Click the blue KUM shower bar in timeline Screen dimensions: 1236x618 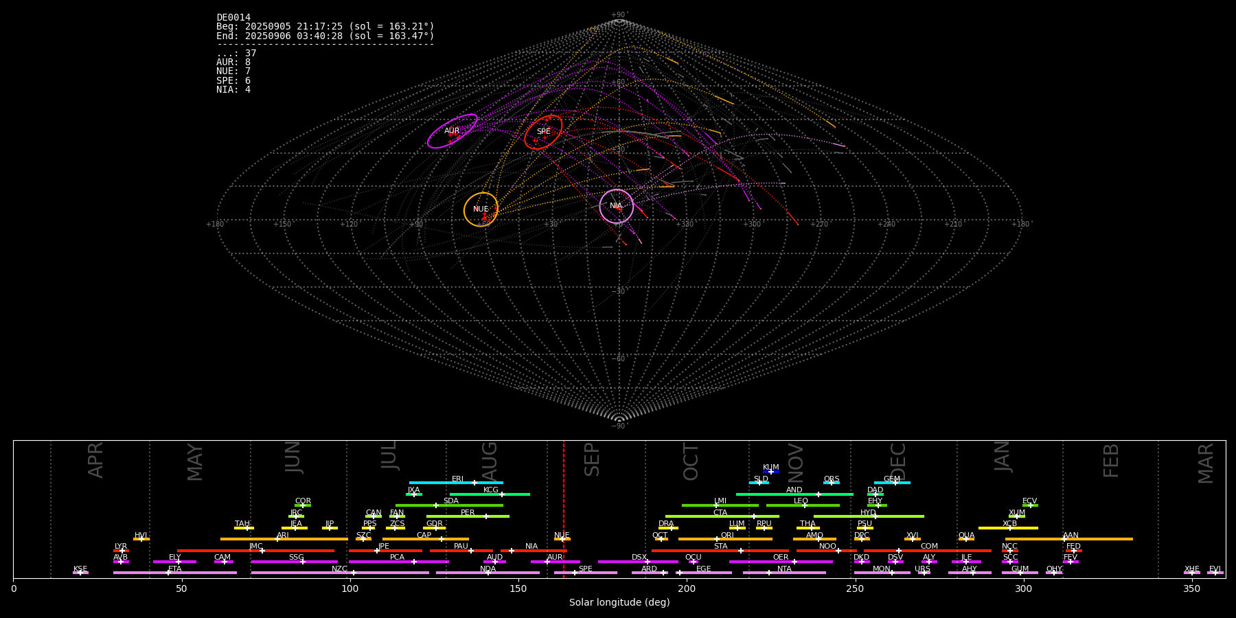point(771,472)
